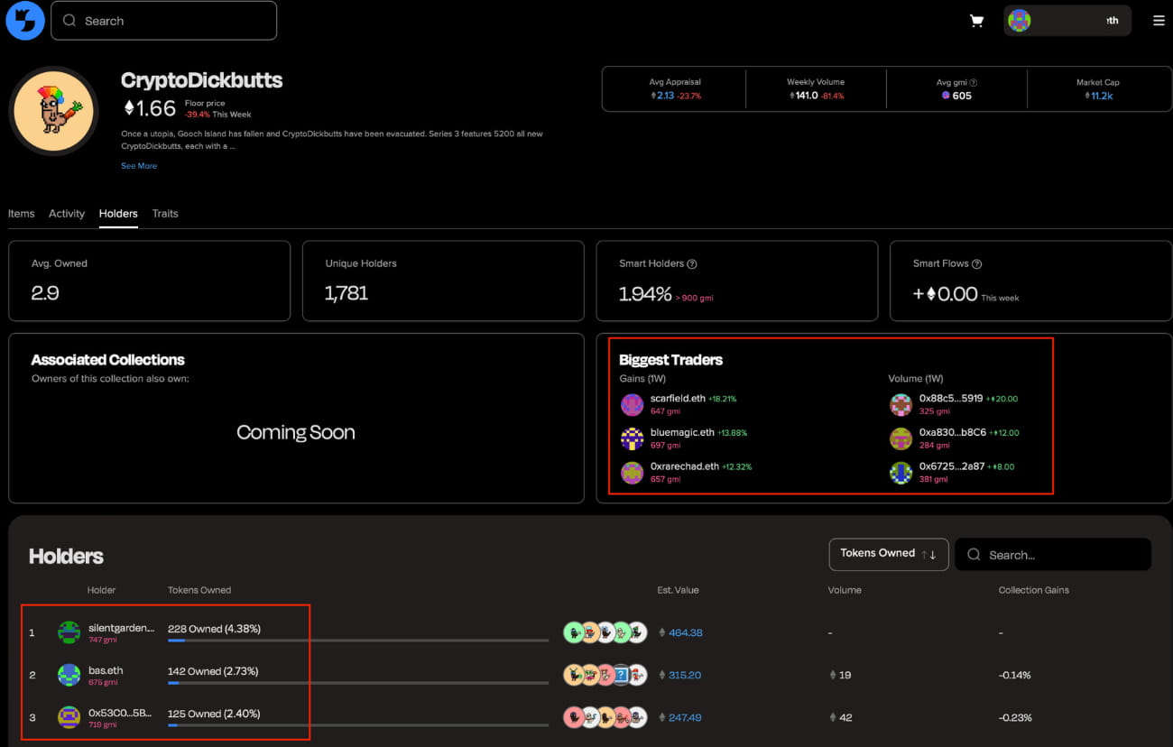Click the Tokens Owned column header
The width and height of the screenshot is (1173, 747).
tap(199, 590)
